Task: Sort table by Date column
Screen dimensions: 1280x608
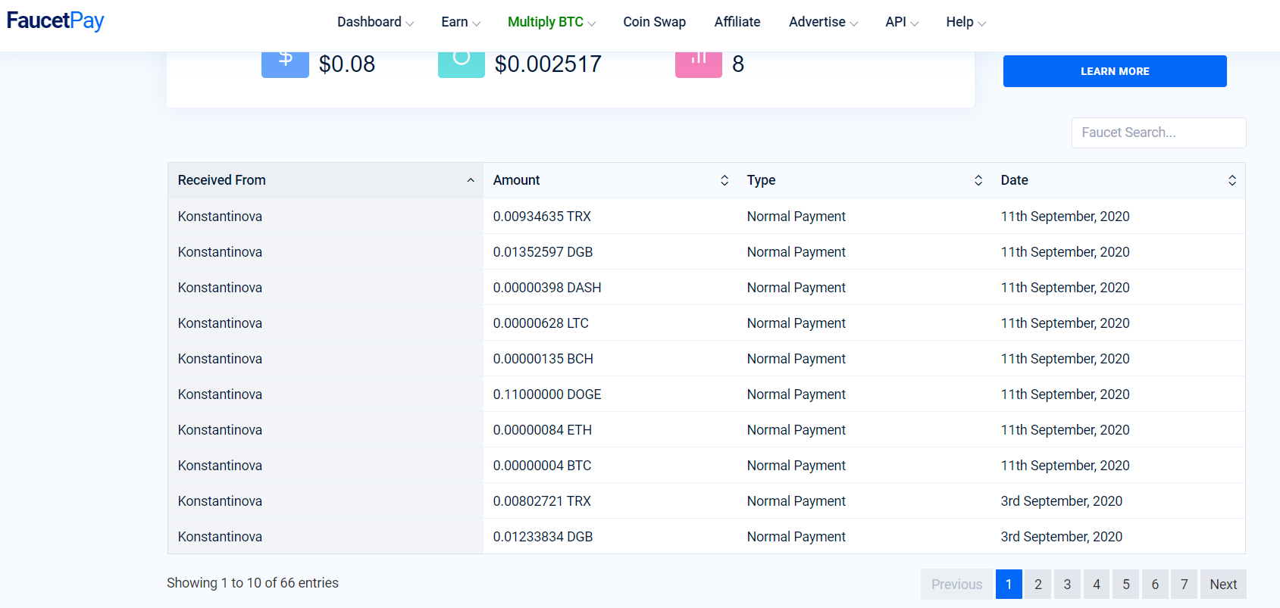Action: (1118, 180)
